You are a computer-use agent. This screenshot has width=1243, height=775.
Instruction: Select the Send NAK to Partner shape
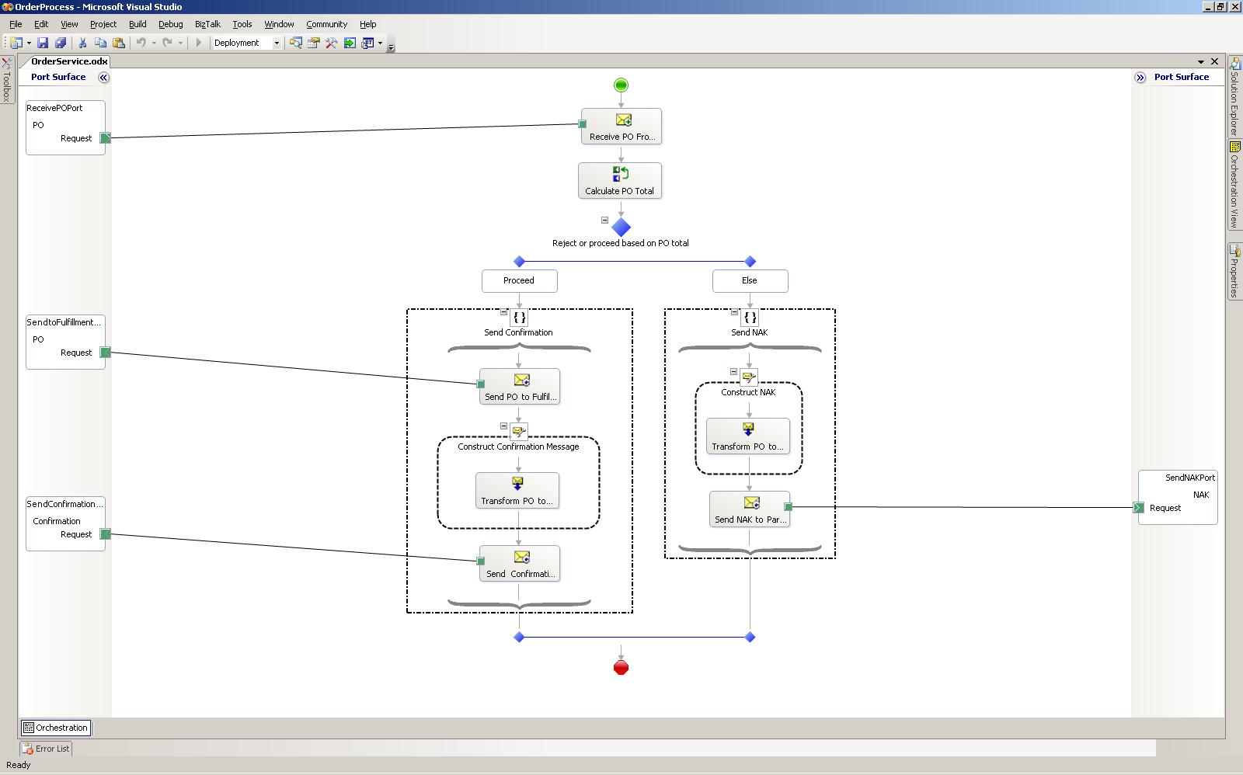[750, 509]
